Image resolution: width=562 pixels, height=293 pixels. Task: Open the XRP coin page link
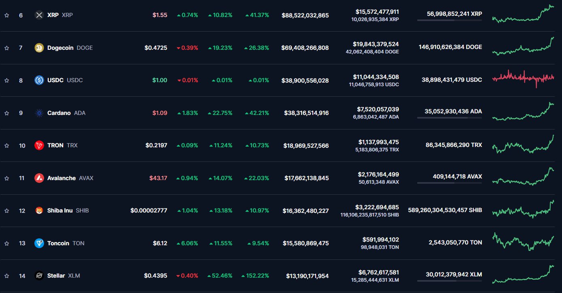point(60,15)
